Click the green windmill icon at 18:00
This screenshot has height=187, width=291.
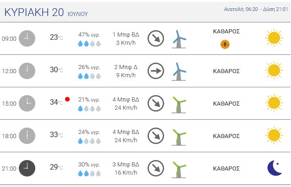(x=179, y=137)
